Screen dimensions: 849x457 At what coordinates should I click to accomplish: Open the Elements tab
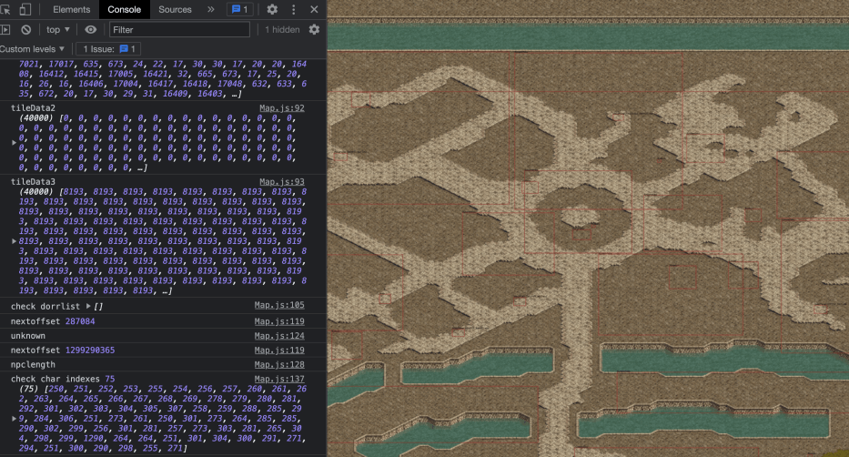[72, 9]
